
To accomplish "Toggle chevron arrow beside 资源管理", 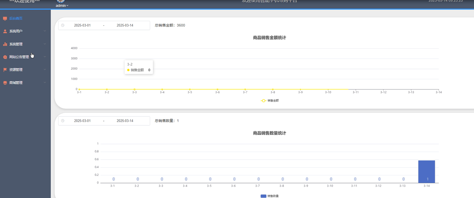I will [x=45, y=70].
